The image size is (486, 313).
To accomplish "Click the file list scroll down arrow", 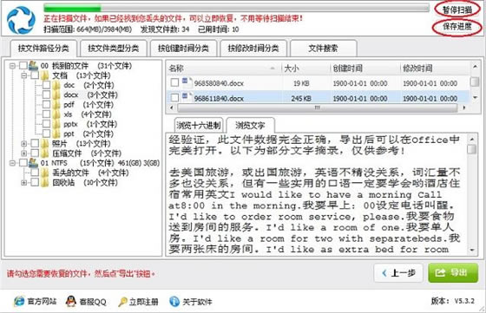I will pyautogui.click(x=475, y=97).
